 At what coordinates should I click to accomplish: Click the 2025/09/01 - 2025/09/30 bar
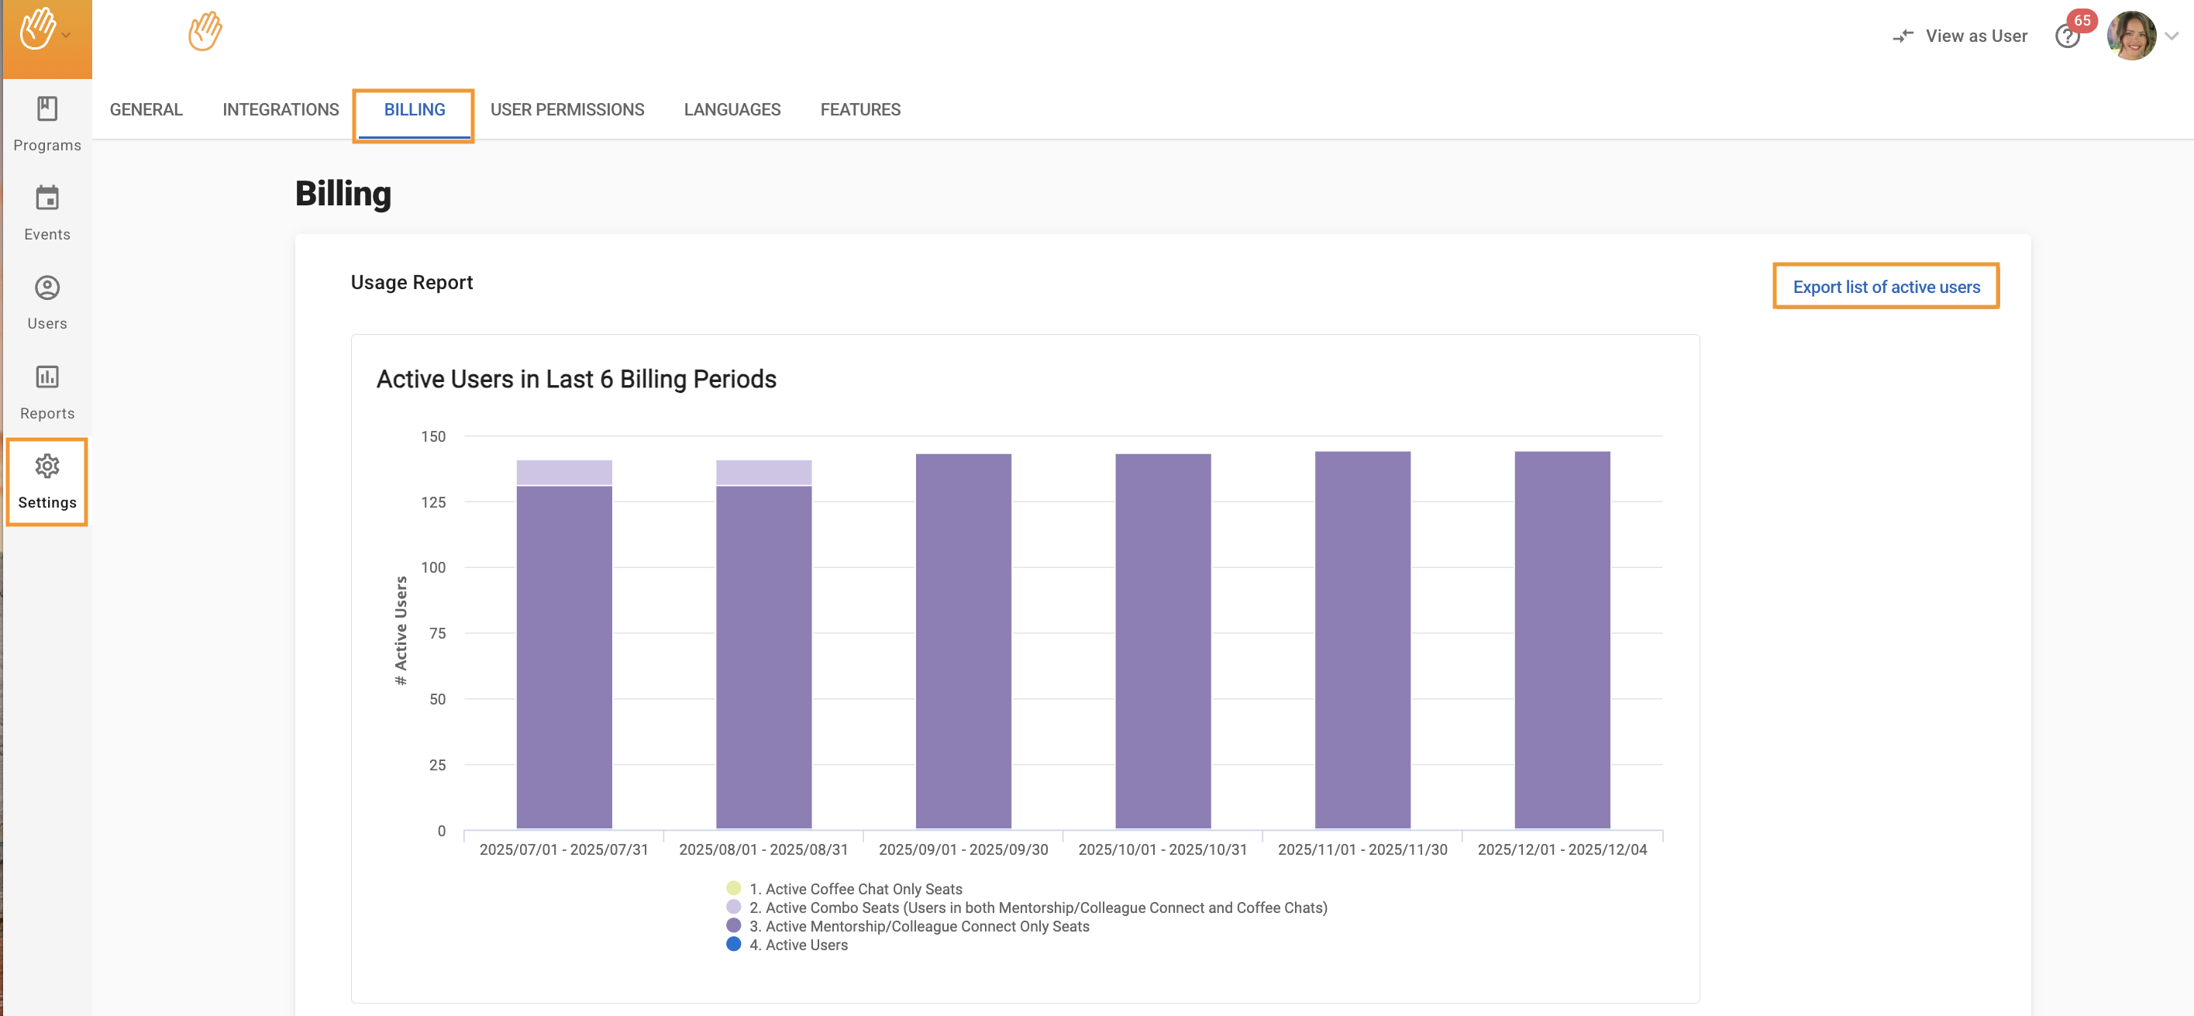coord(963,640)
